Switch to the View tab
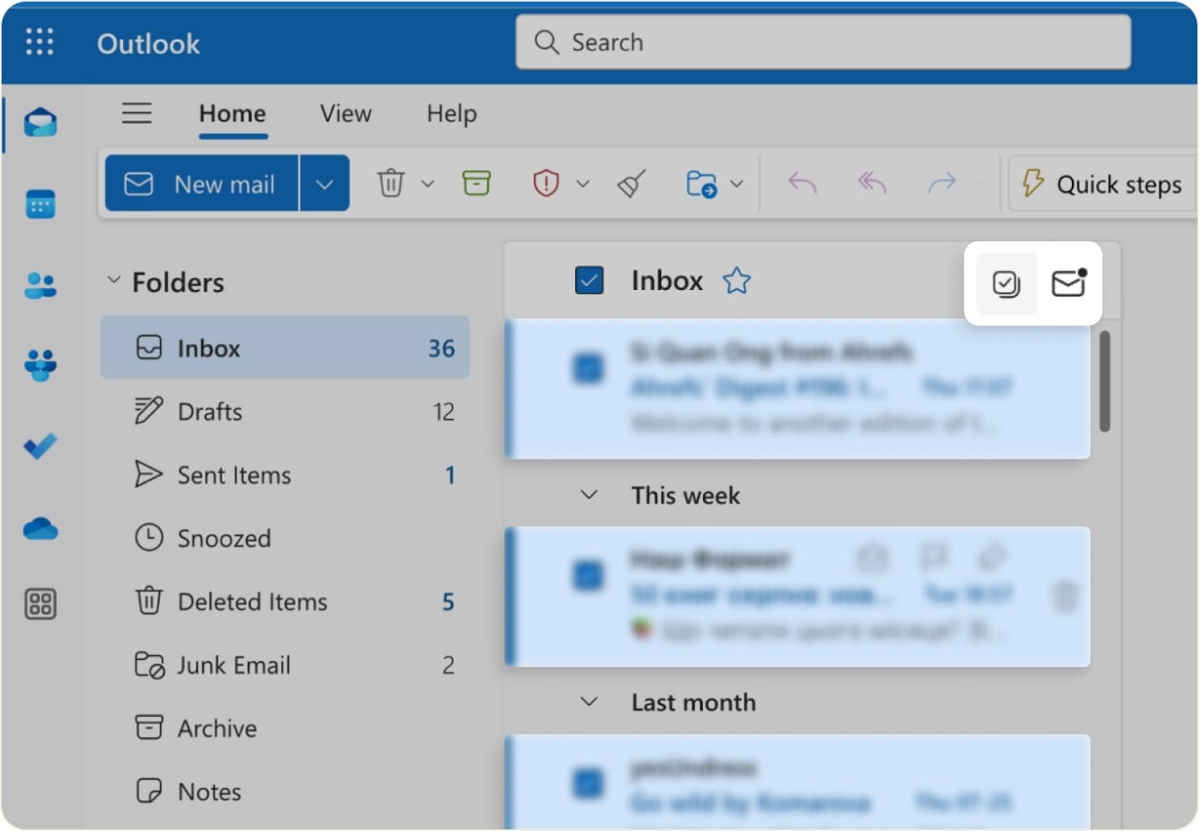The image size is (1199, 831). coord(345,114)
